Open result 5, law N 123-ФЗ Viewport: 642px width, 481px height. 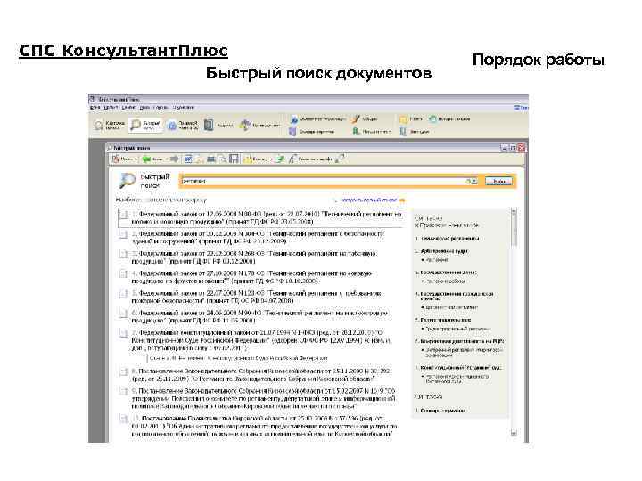pyautogui.click(x=257, y=297)
